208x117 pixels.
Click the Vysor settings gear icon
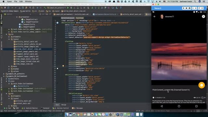click(x=184, y=8)
